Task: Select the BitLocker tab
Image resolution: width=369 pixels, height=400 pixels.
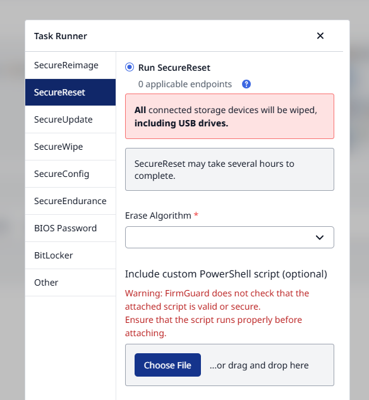Action: click(70, 255)
